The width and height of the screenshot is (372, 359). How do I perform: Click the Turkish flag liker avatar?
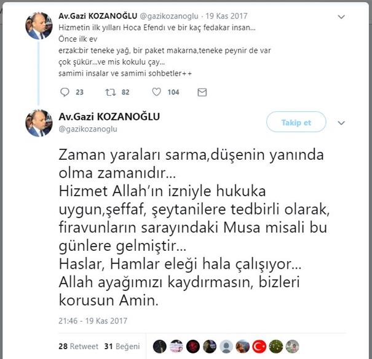click(x=259, y=347)
